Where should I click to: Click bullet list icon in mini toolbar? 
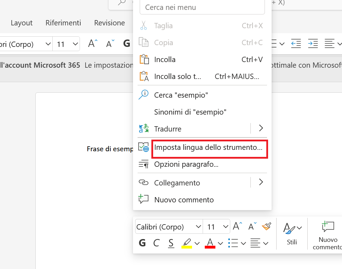coord(233,243)
